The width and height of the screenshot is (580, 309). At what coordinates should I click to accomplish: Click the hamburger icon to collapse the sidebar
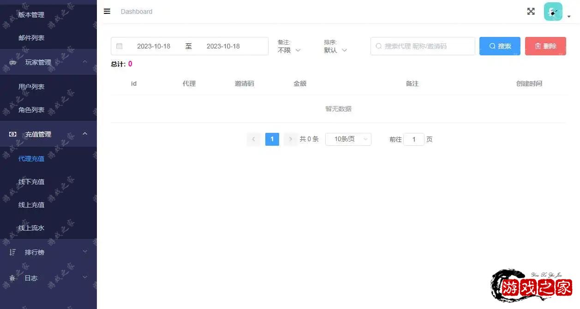(107, 12)
